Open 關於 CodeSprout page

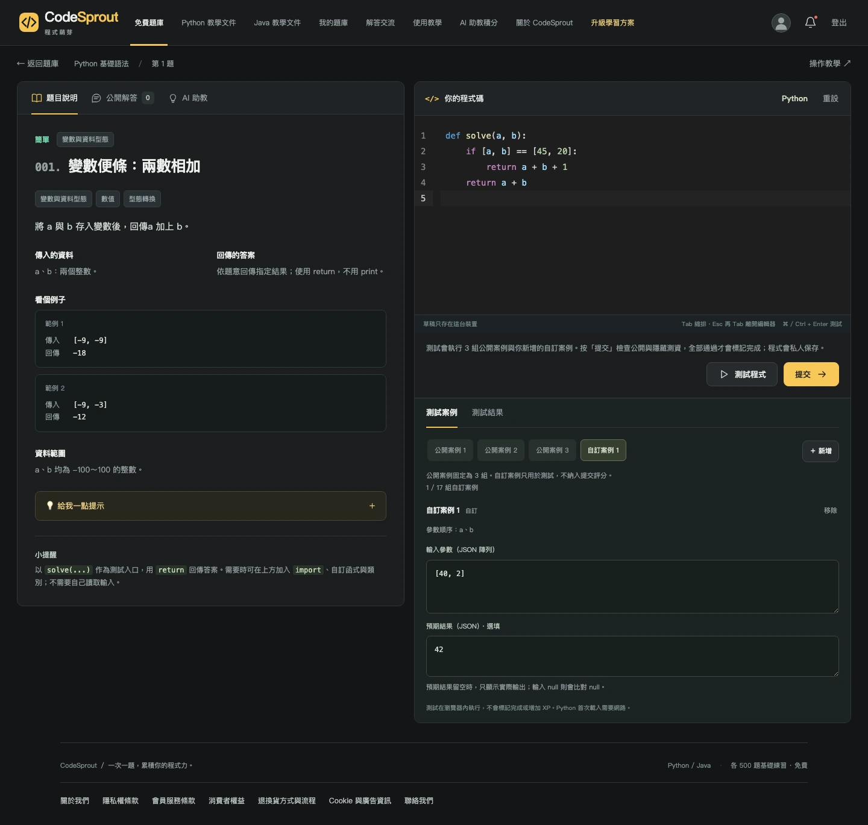(x=544, y=23)
